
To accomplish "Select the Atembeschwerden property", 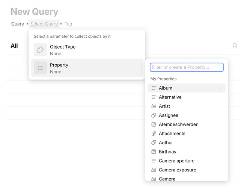I will (187, 124).
